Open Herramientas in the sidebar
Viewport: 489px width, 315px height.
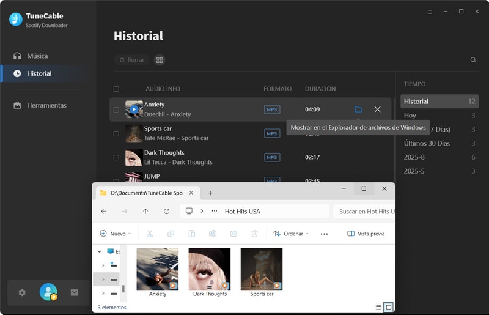point(46,105)
